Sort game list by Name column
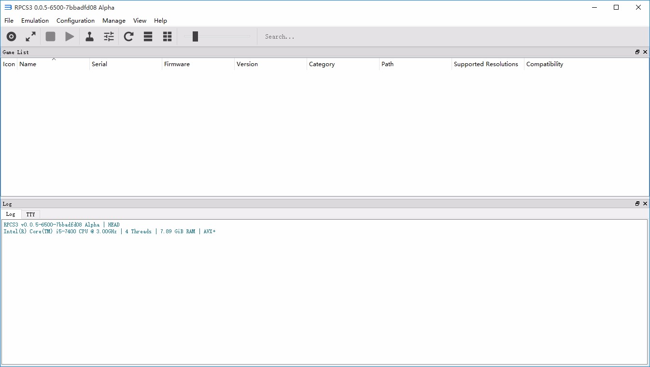Image resolution: width=650 pixels, height=367 pixels. pyautogui.click(x=54, y=64)
